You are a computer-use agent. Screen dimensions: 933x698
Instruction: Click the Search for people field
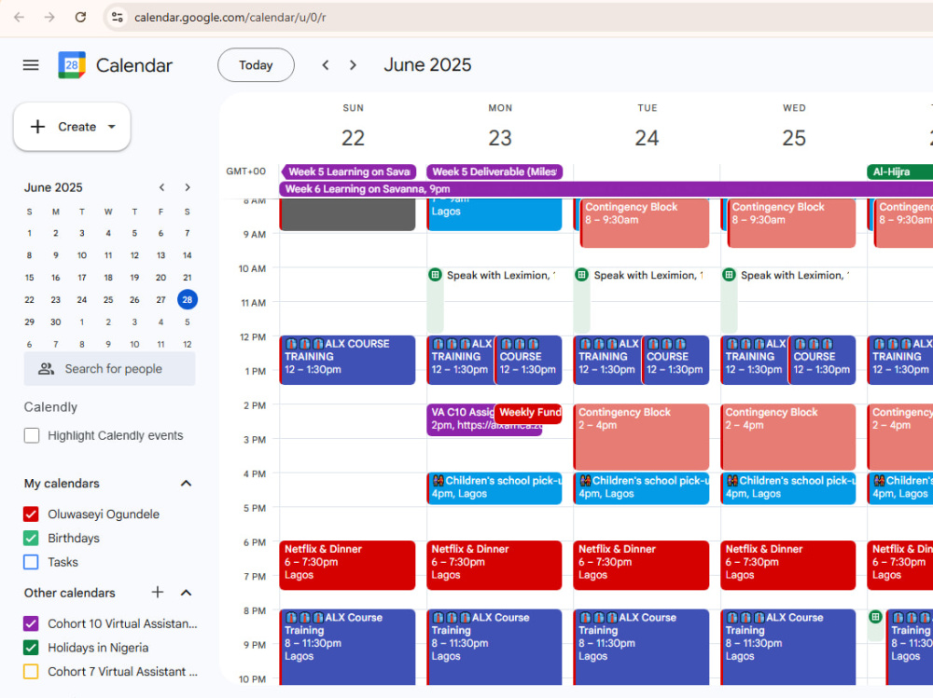tap(109, 369)
